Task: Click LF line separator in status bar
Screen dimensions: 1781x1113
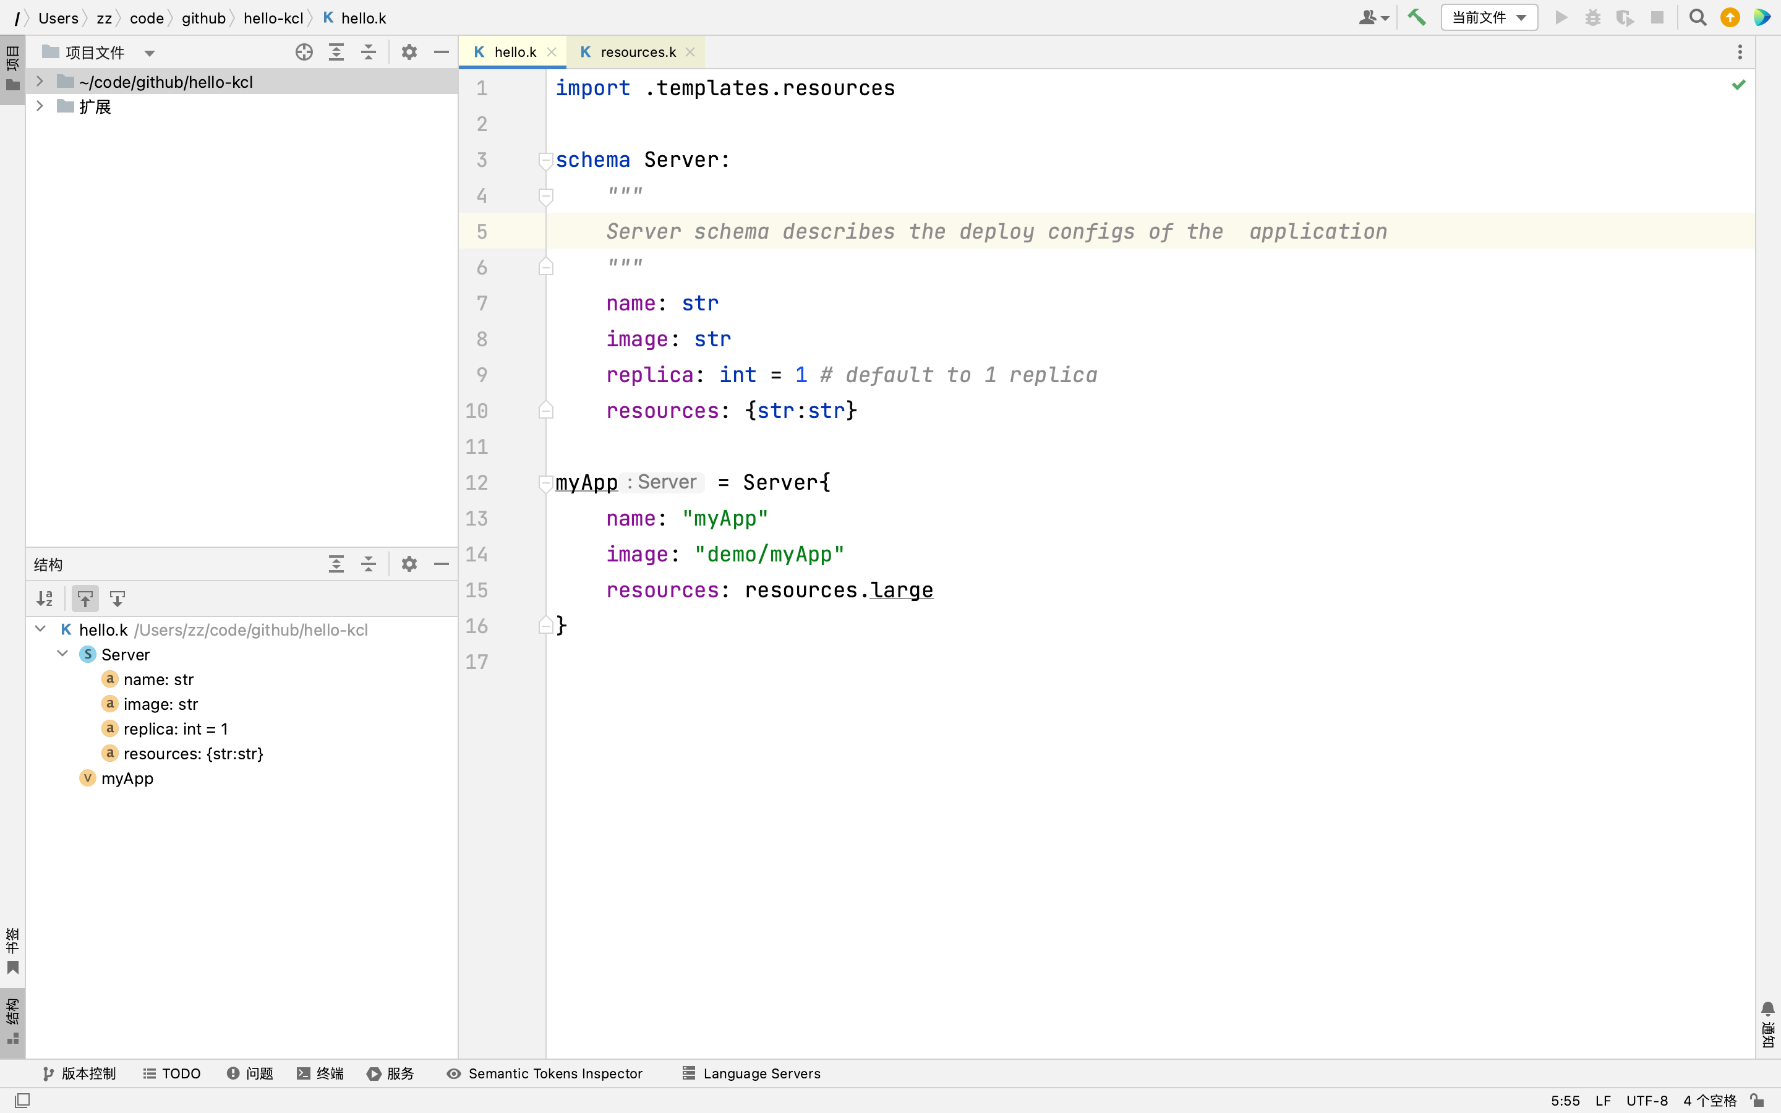Action: point(1603,1101)
